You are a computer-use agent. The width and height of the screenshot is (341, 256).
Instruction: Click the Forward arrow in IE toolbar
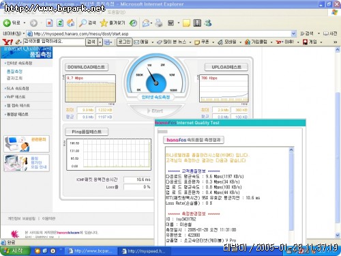[33, 23]
